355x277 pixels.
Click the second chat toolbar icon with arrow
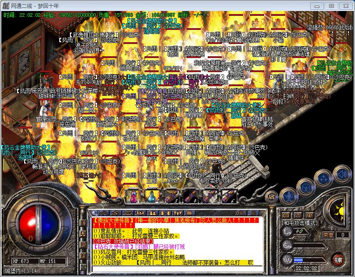pos(116,213)
